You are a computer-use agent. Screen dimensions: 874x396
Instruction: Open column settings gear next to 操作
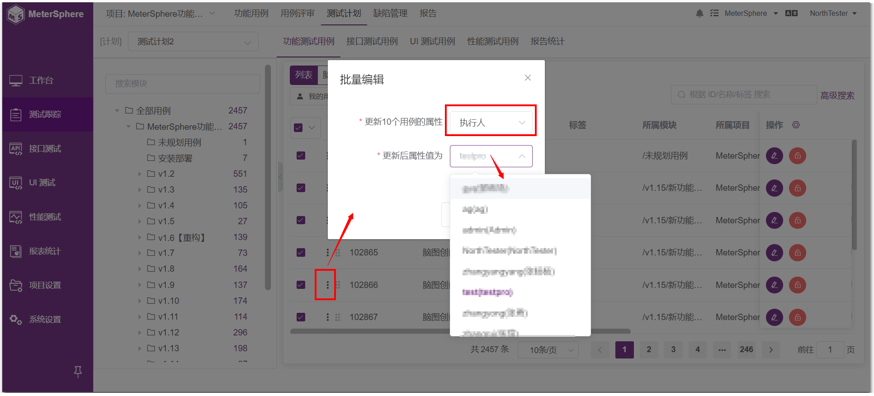796,125
